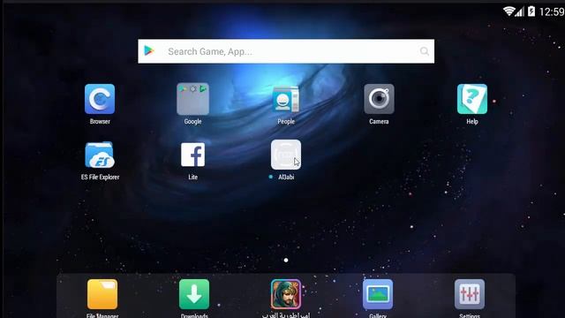
Task: Focus the Search Game, App field
Action: click(x=286, y=51)
